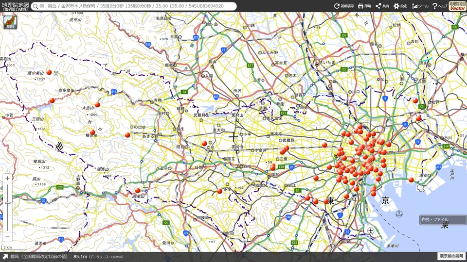
Task: Click the zoom slider handle
Action: click(7, 202)
